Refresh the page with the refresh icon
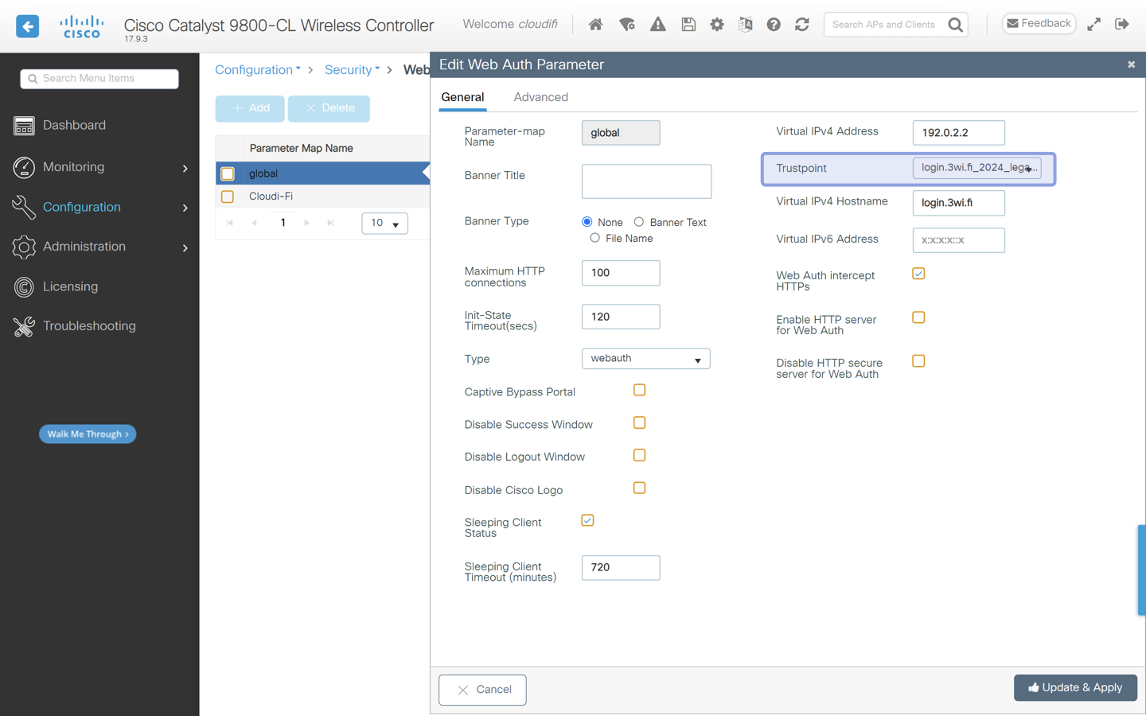 coord(801,24)
